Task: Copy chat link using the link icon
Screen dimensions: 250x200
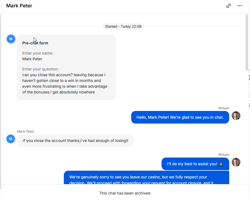Action: pyautogui.click(x=228, y=6)
